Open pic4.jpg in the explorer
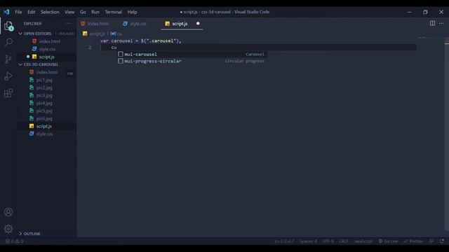Viewport: 449px width, 252px height. [x=44, y=103]
